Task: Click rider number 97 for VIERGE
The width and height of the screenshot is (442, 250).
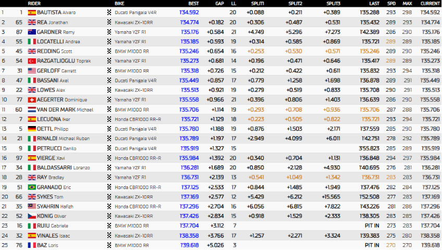Action: 19,158
